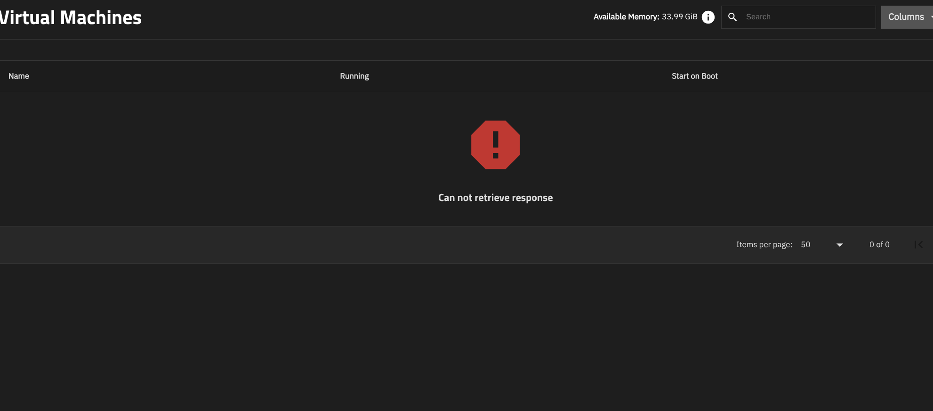Click the red error octagon icon
The image size is (933, 411).
coord(495,145)
